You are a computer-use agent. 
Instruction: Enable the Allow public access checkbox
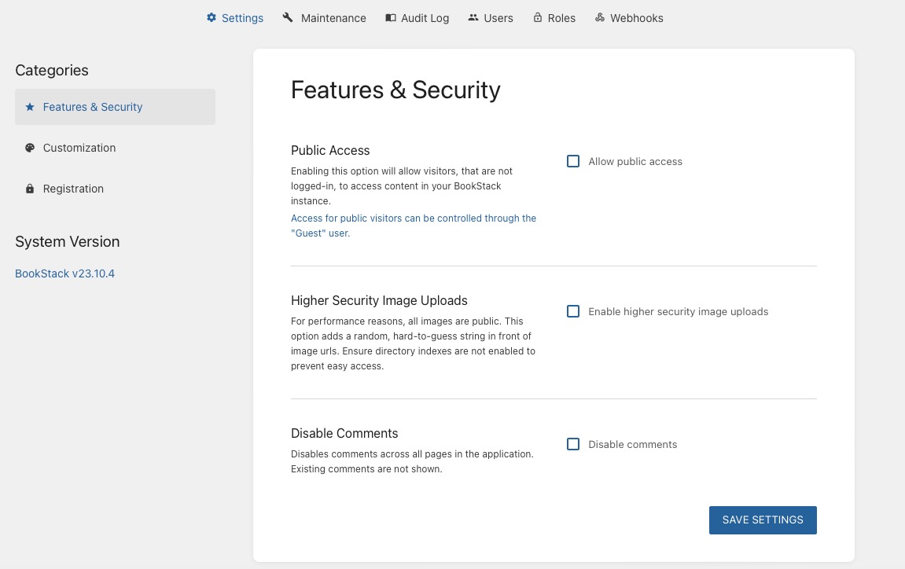tap(573, 161)
